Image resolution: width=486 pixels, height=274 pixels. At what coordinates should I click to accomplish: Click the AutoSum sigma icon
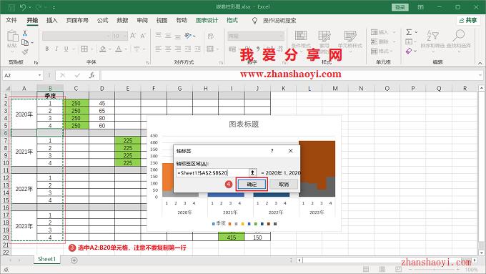(409, 32)
